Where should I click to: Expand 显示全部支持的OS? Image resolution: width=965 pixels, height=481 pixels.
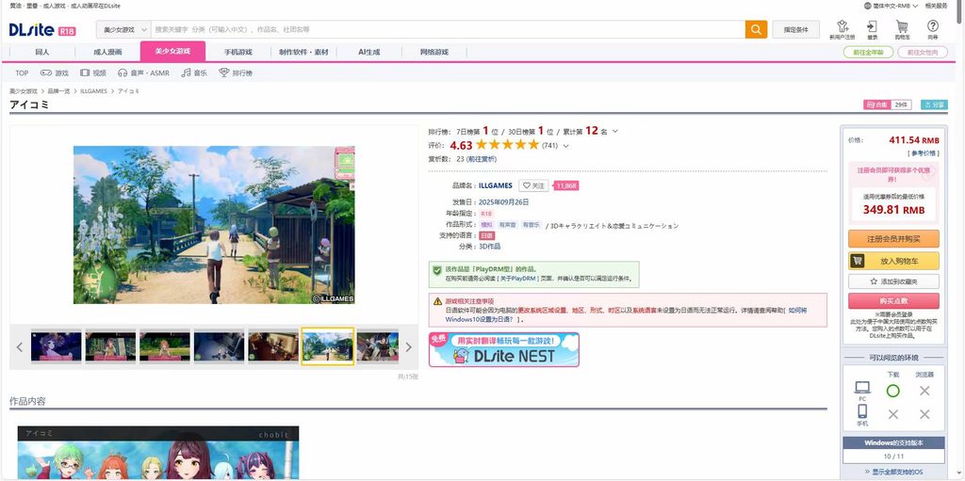point(893,472)
